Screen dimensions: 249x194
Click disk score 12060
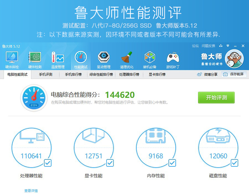pyautogui.click(x=218, y=156)
